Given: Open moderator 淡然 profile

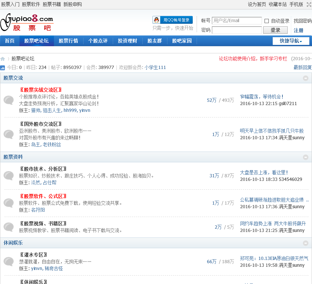Looking at the screenshot, I should point(36,183).
